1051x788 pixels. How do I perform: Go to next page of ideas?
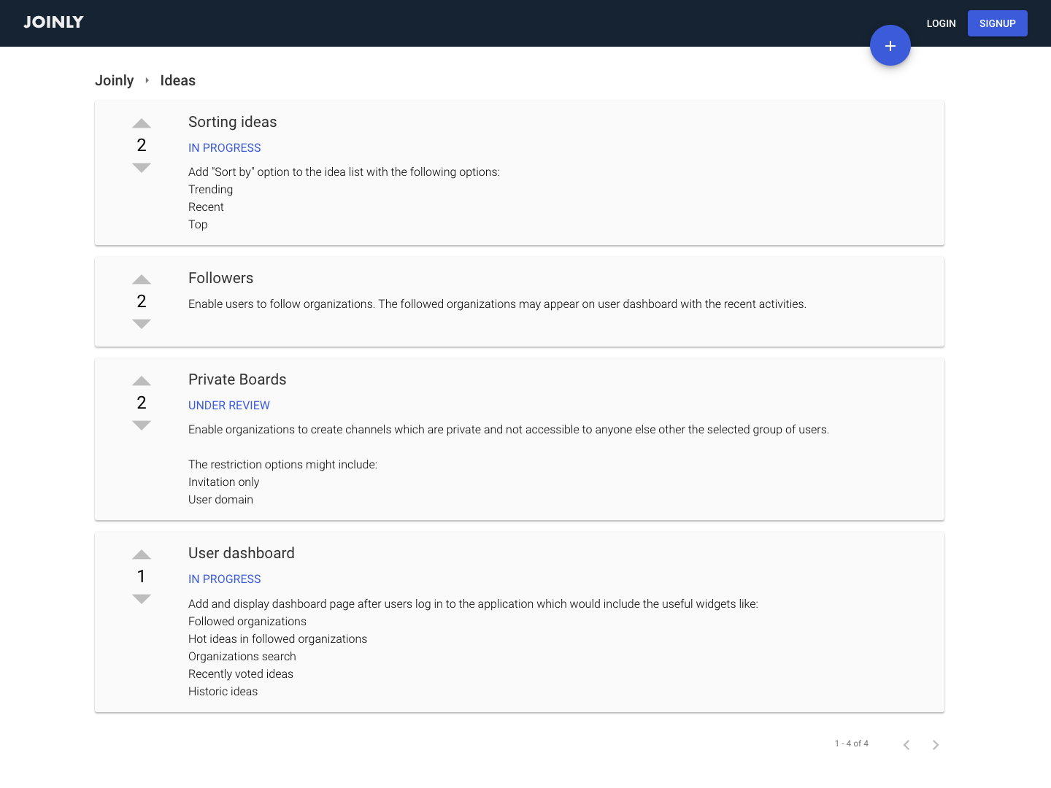935,744
